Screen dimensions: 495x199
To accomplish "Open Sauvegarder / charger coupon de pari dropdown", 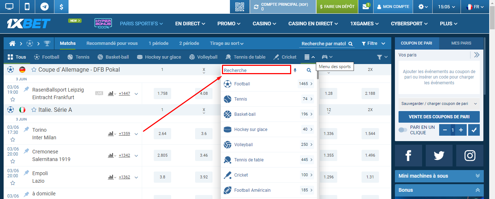I will coord(439,103).
